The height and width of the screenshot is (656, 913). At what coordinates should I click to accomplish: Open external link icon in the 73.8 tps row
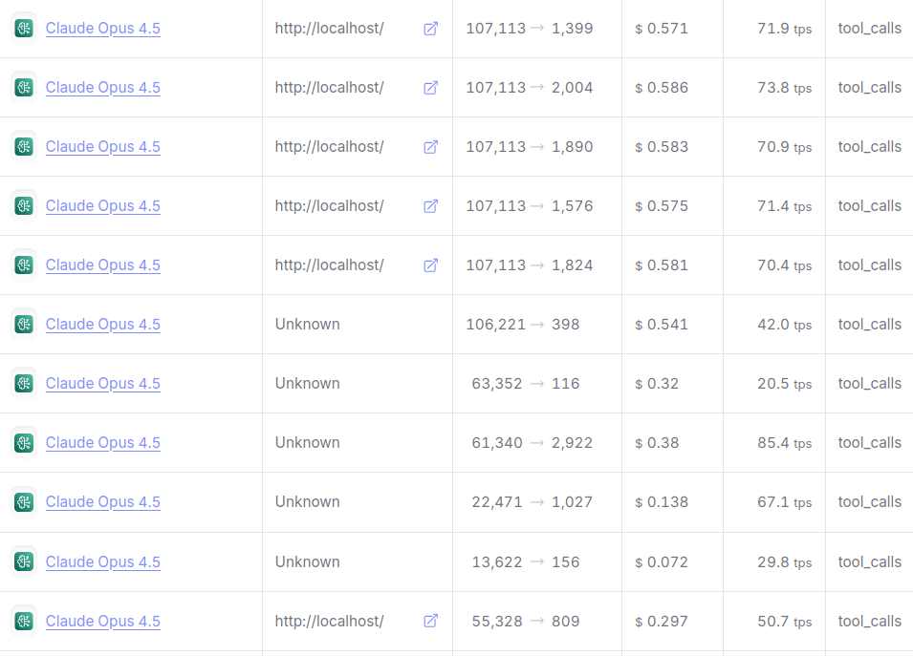click(x=430, y=88)
